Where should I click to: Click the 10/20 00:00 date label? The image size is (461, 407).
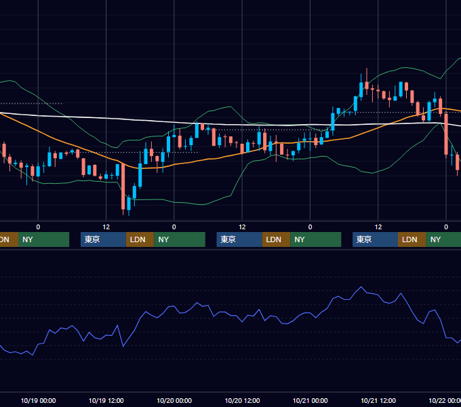pyautogui.click(x=174, y=400)
